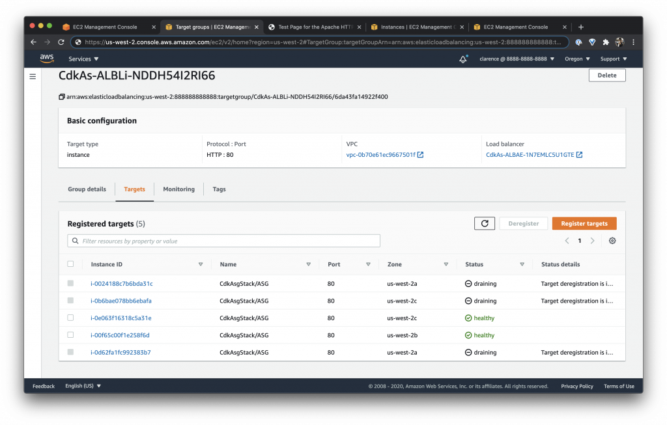Click the blue shield extension icon
The width and height of the screenshot is (667, 425).
(x=592, y=42)
